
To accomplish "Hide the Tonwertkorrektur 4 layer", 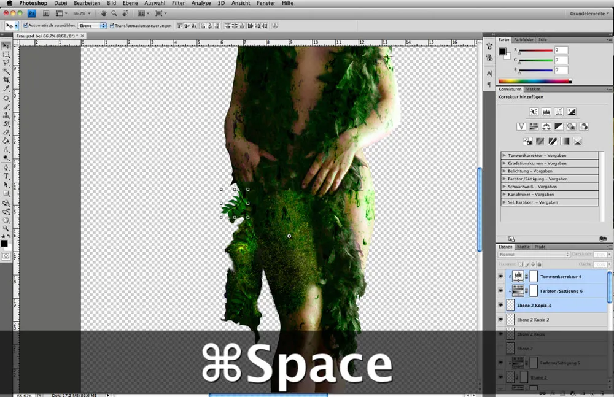I will [500, 276].
